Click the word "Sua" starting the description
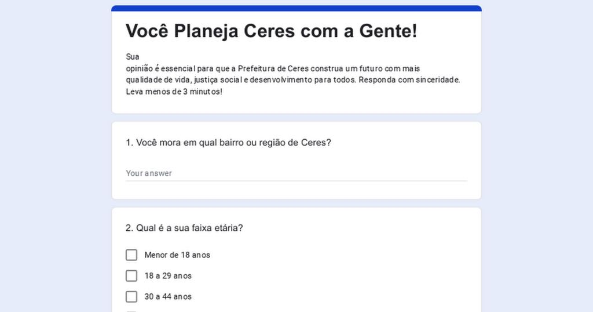This screenshot has height=312, width=593. (x=133, y=57)
